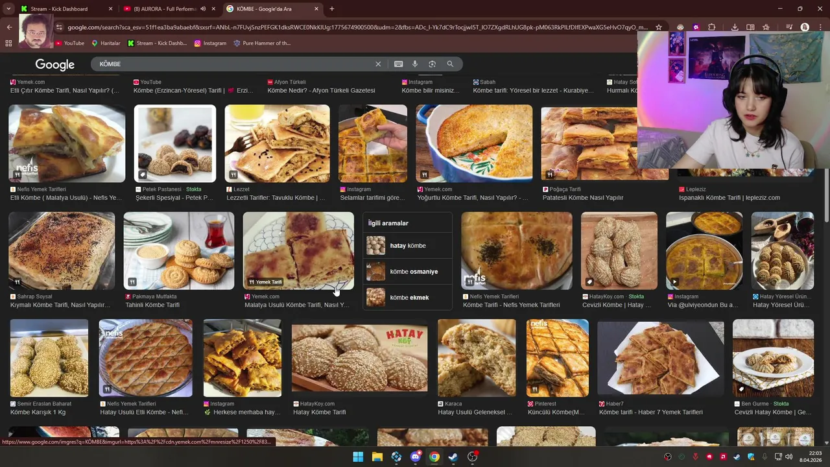Open Kömbe tarifi Haber 7 image

point(660,358)
